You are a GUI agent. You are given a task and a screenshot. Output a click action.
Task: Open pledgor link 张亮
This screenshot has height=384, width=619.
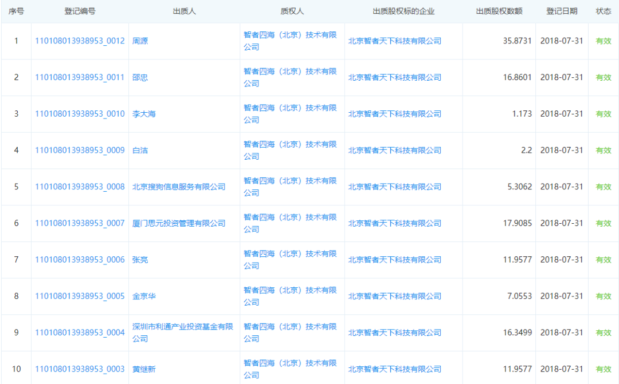pos(140,260)
